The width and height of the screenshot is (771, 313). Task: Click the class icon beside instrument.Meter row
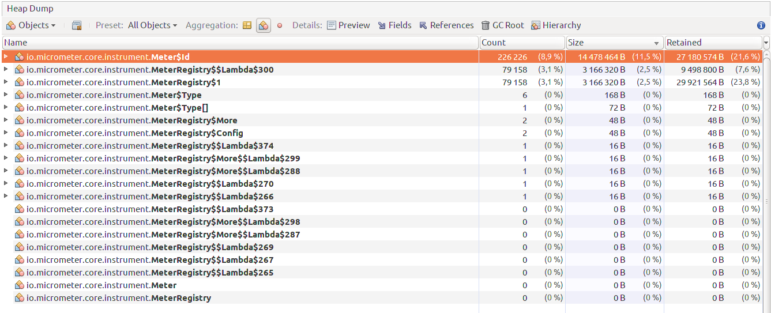(x=19, y=285)
